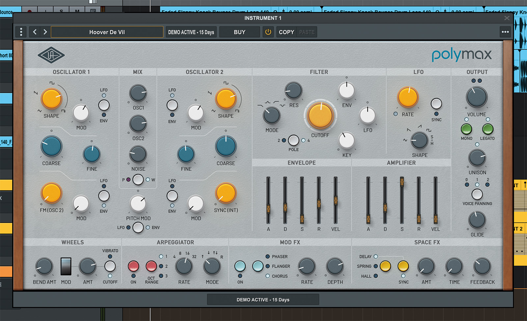Screen dimensions: 527x321
Task: Click the NOISE mix knob
Action: pyautogui.click(x=138, y=154)
